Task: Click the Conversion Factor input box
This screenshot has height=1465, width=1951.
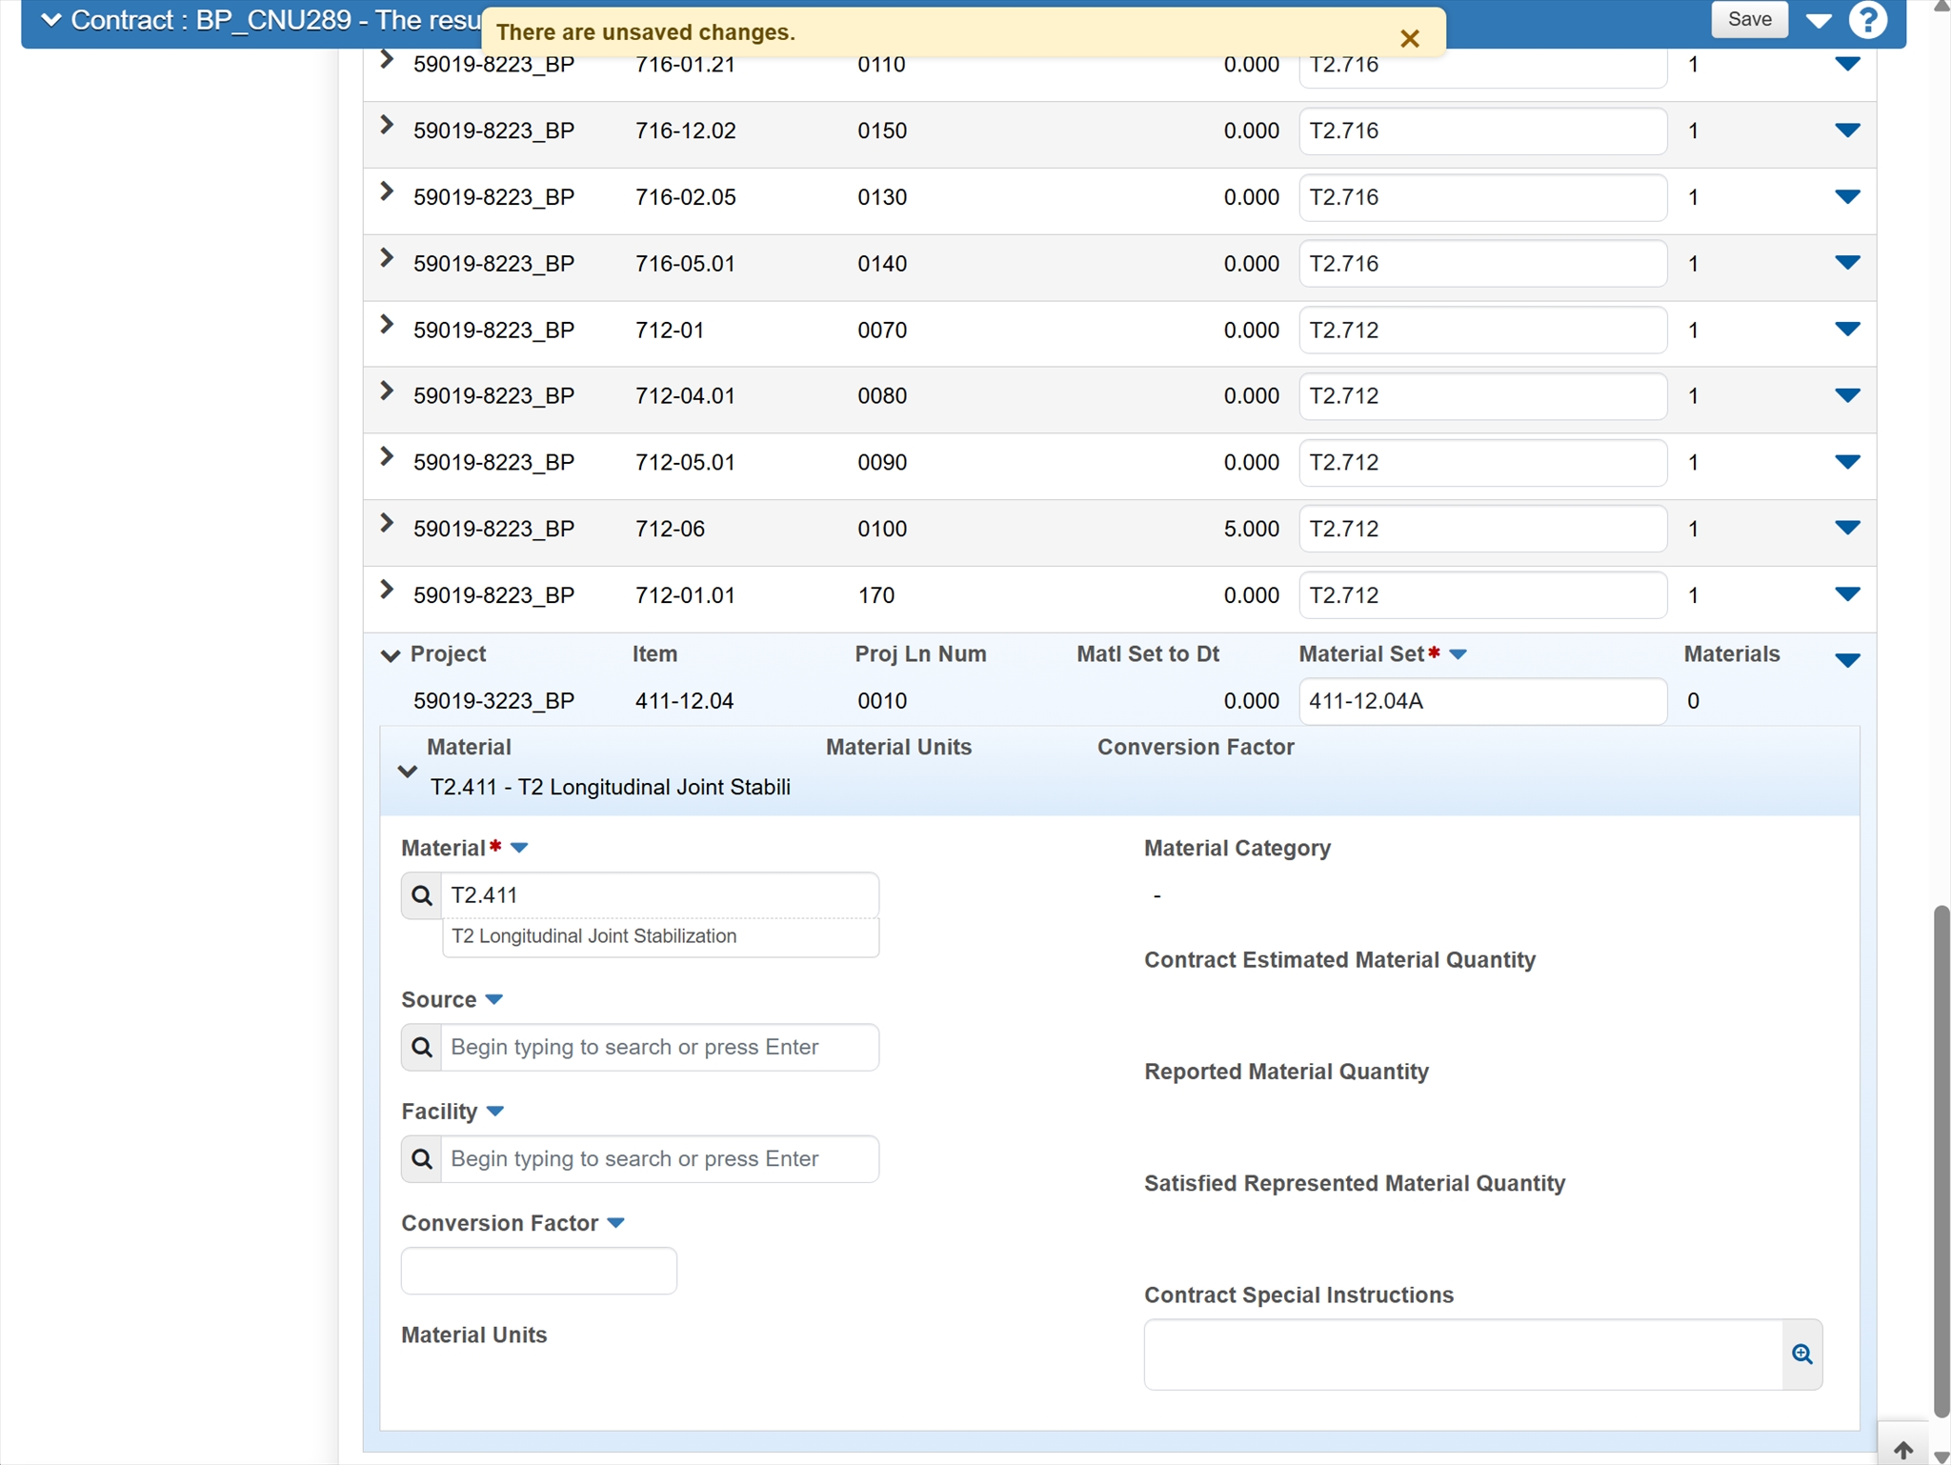Action: [x=538, y=1271]
